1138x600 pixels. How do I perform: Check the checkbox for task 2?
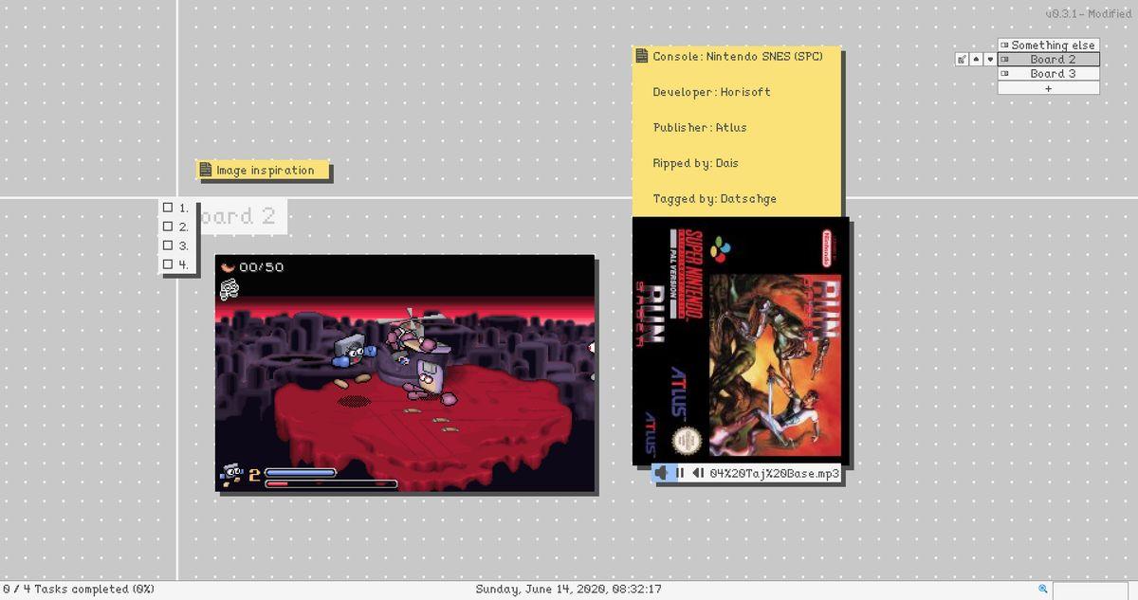tap(168, 227)
